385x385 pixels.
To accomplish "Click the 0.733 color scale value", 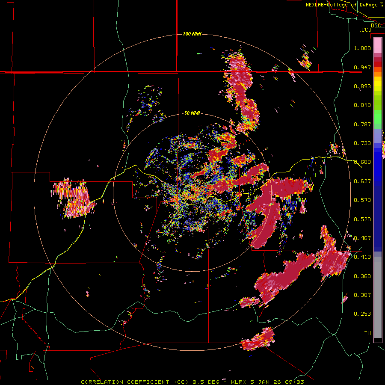I will [362, 143].
